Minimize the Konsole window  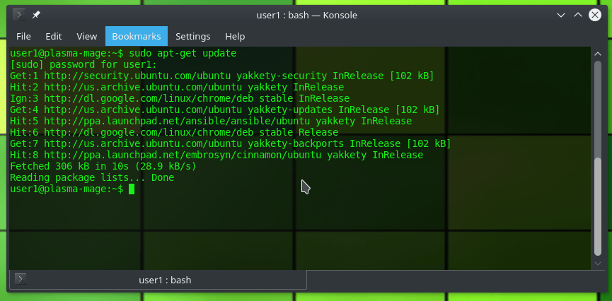point(561,16)
